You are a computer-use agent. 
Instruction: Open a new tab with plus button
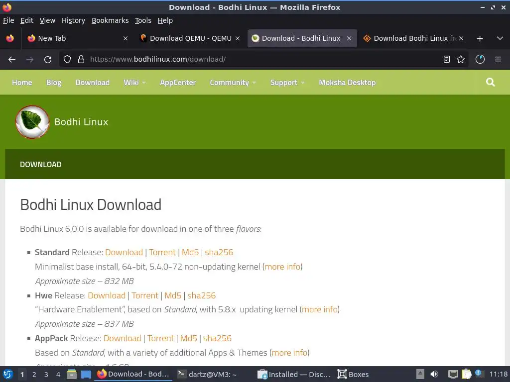[480, 39]
